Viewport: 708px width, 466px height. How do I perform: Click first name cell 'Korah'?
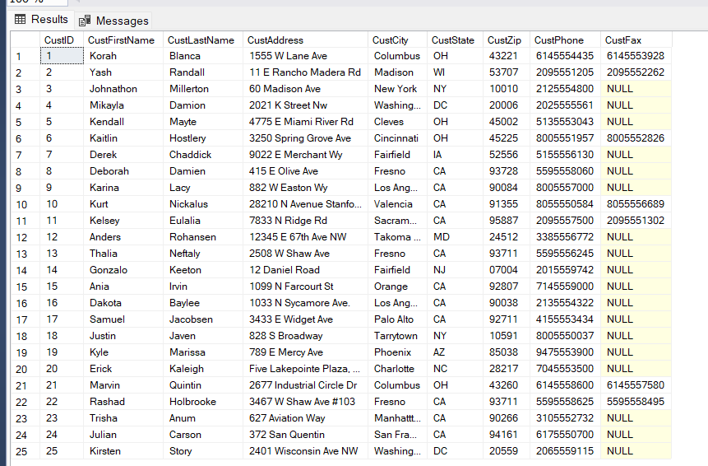click(x=123, y=56)
